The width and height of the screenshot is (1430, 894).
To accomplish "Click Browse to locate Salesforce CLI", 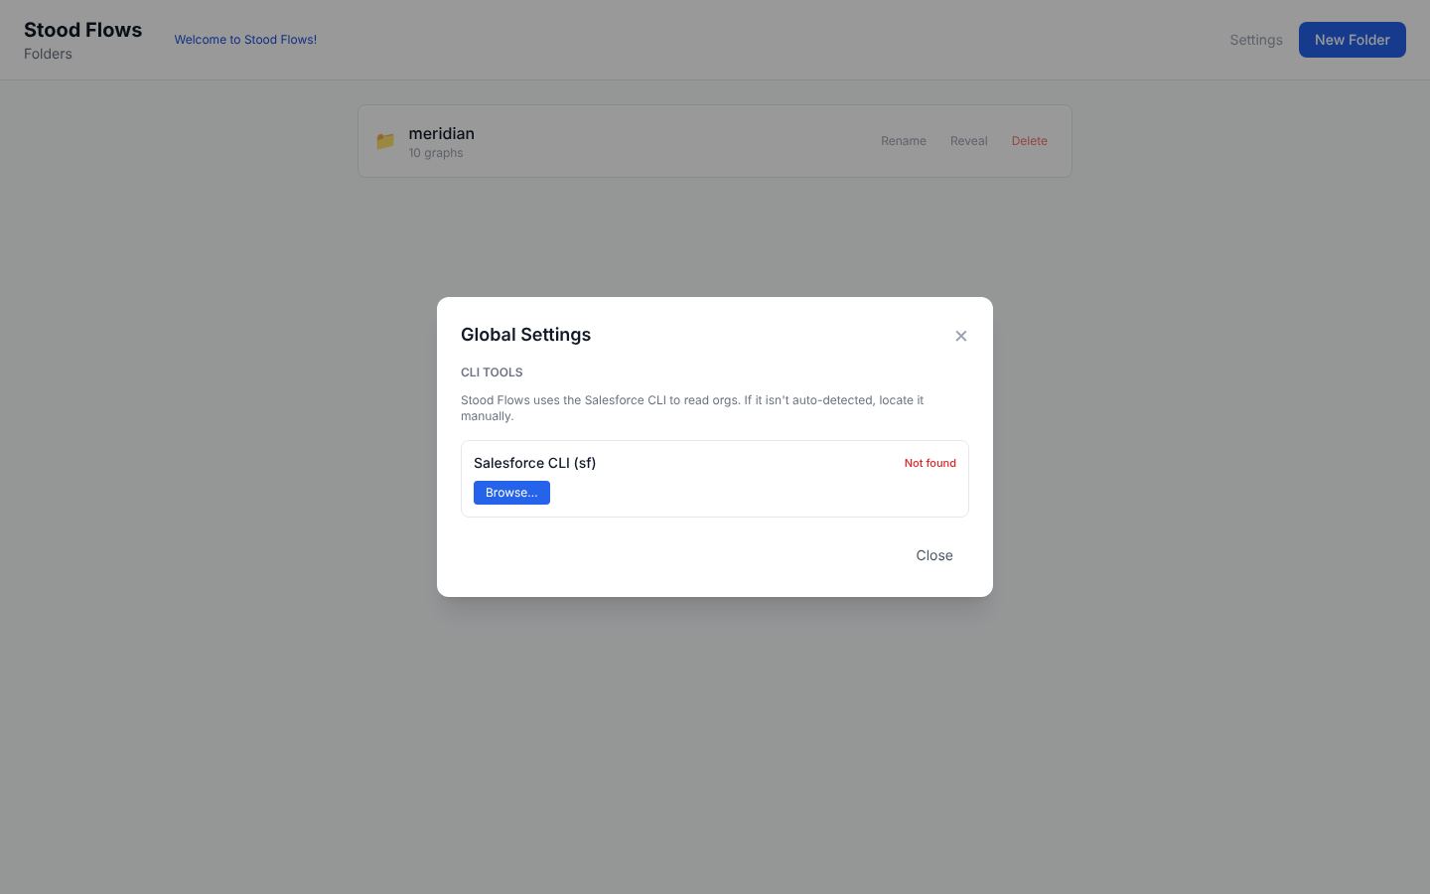I will coord(511,493).
